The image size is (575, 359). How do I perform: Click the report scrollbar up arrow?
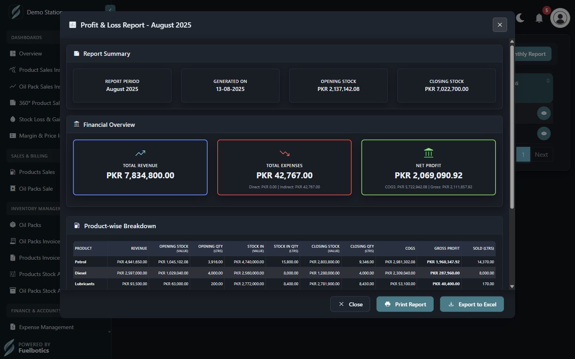512,41
